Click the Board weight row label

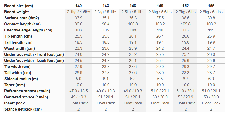tap(17, 12)
